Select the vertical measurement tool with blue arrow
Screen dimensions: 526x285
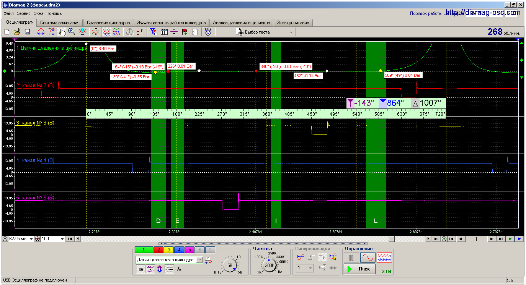(x=51, y=32)
